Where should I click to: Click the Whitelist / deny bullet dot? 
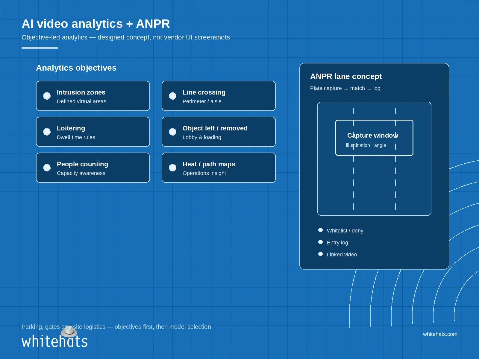pyautogui.click(x=320, y=230)
